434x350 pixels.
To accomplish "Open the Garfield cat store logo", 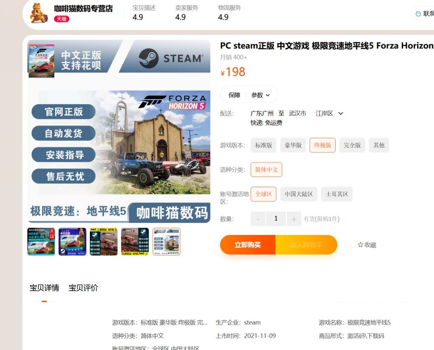I will (x=39, y=13).
